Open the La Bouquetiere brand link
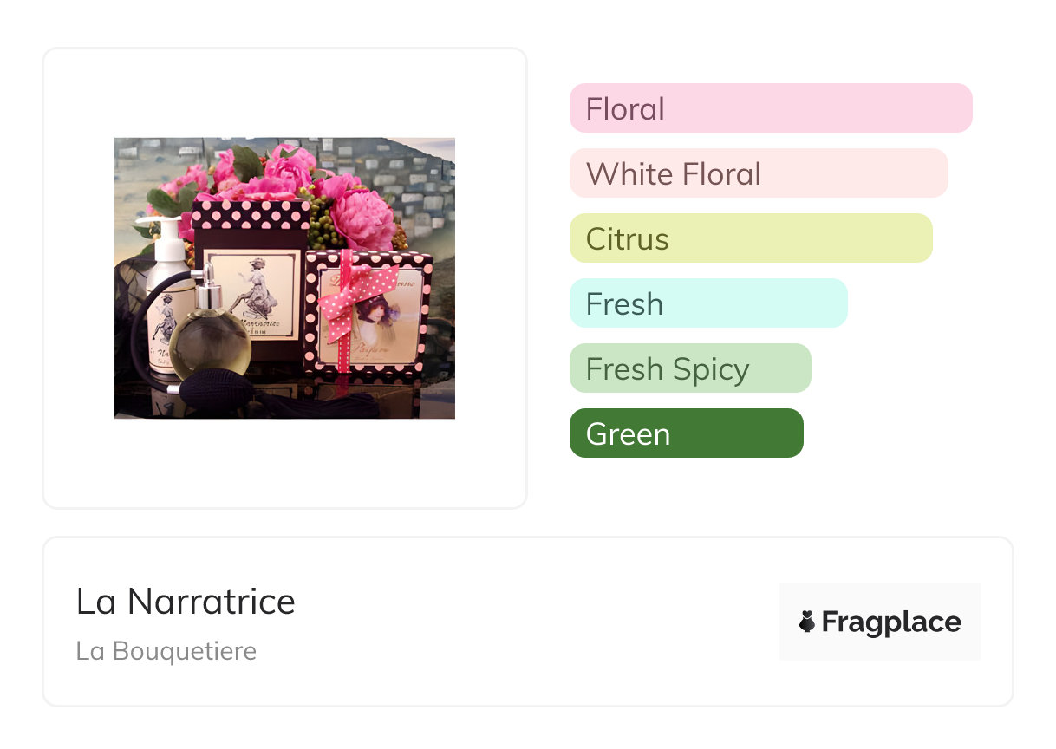 tap(166, 650)
